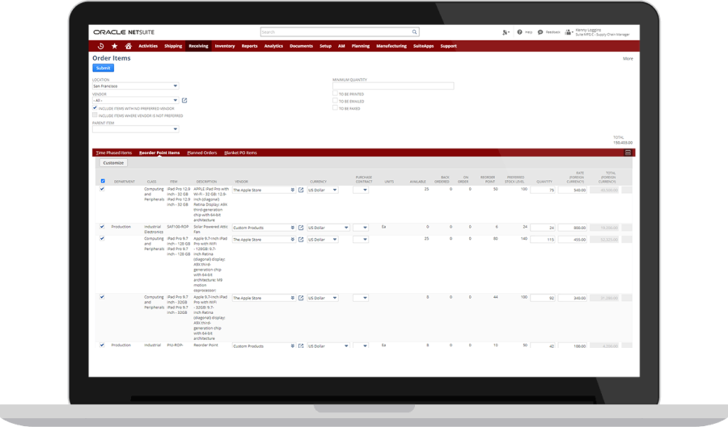The image size is (728, 427).
Task: Uncheck the iPad Pro 9.7 128 GB row checkbox
Action: coord(102,238)
